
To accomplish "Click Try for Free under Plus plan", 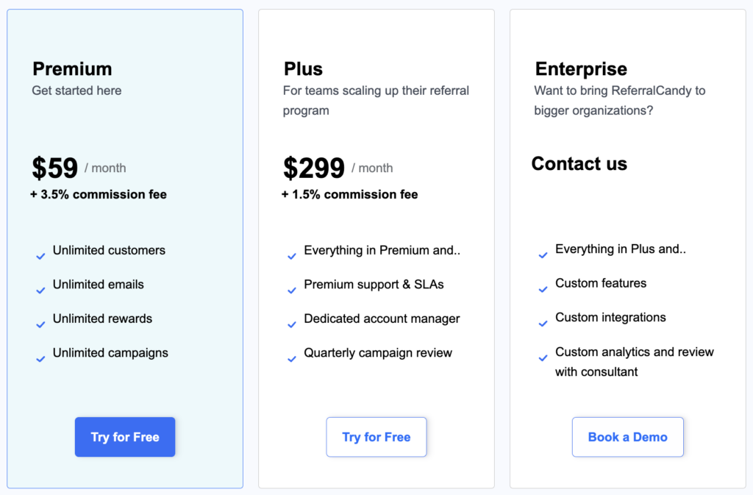I will 376,437.
